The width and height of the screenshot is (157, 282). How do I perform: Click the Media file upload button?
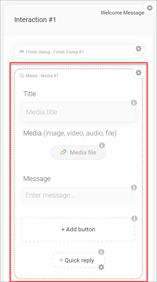pyautogui.click(x=78, y=152)
